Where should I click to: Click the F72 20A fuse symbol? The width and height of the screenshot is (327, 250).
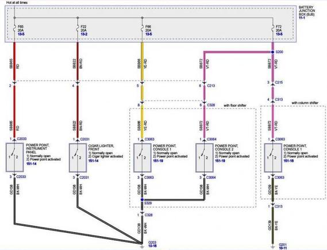(272, 28)
